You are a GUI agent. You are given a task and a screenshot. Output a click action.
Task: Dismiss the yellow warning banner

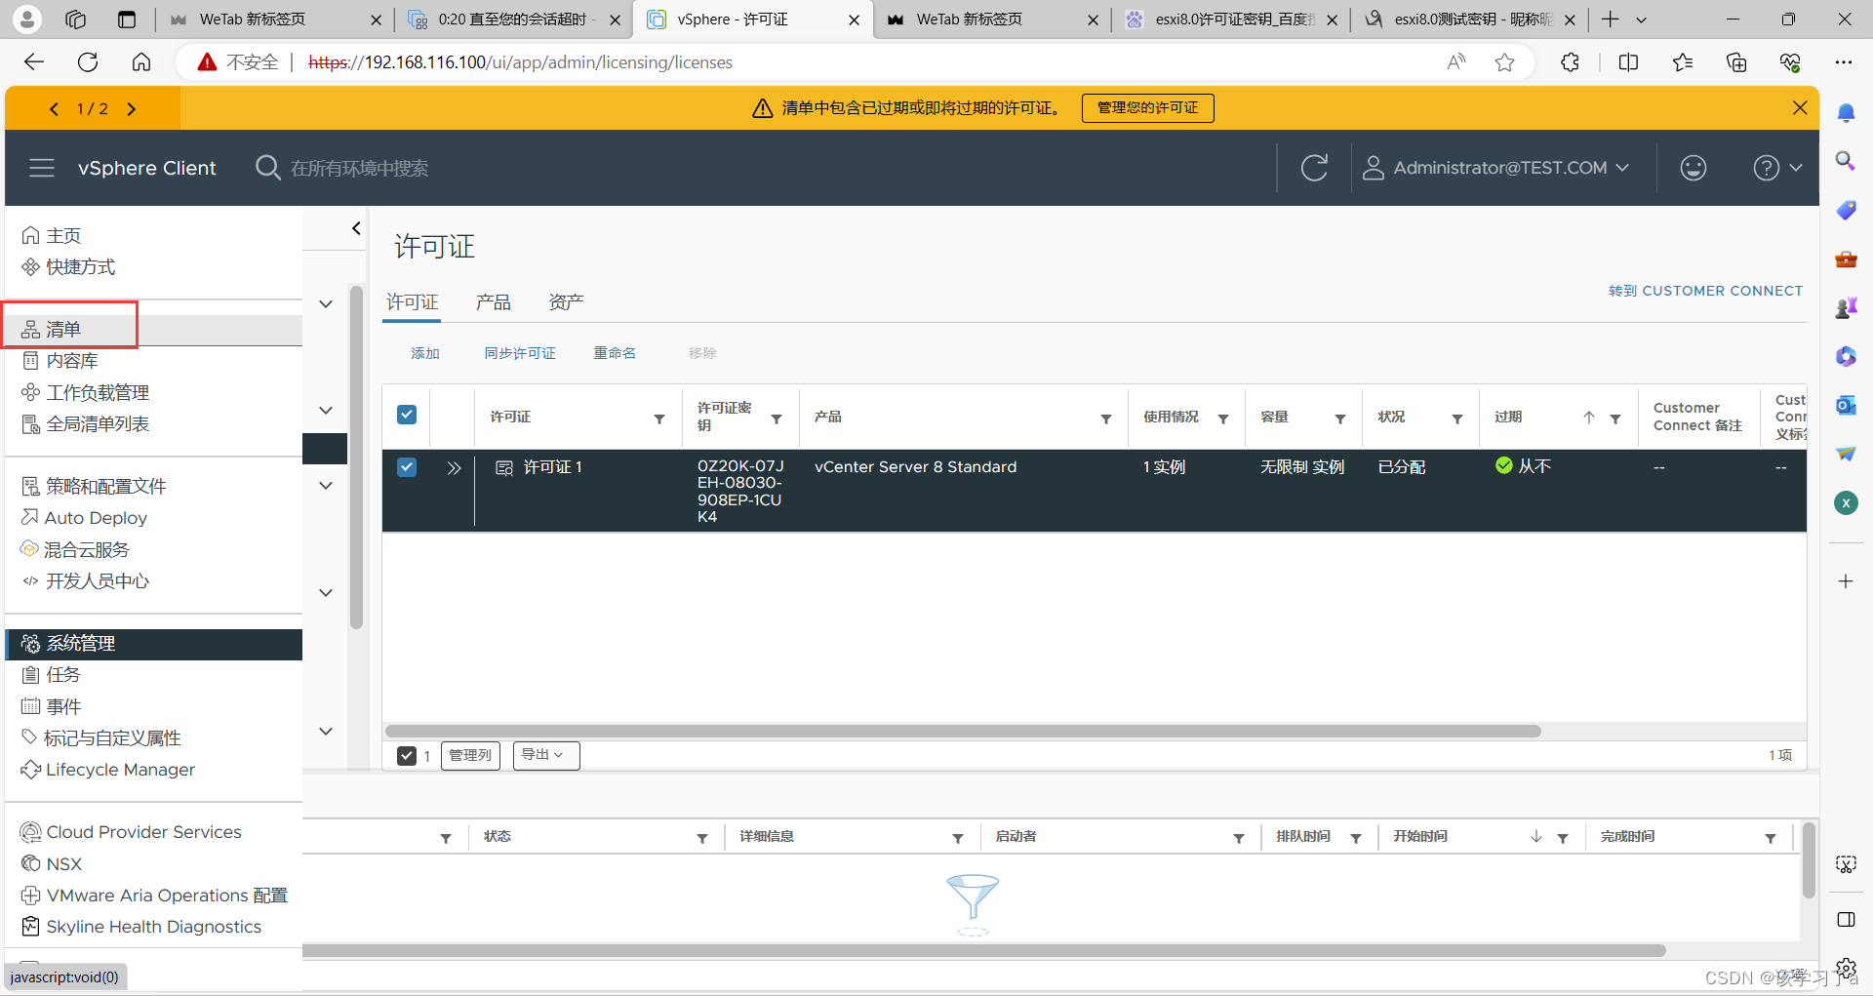pyautogui.click(x=1800, y=107)
